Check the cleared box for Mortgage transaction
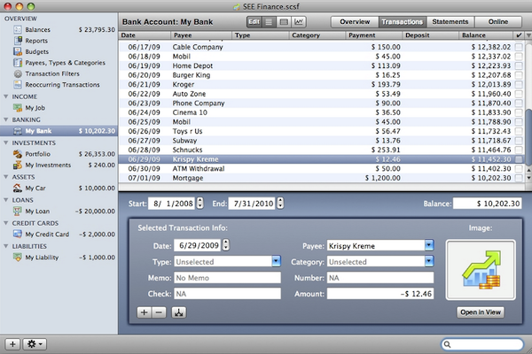Screen dimensions: 532x354 (x=518, y=177)
